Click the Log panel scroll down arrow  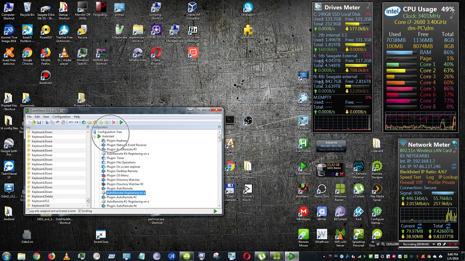pyautogui.click(x=88, y=206)
